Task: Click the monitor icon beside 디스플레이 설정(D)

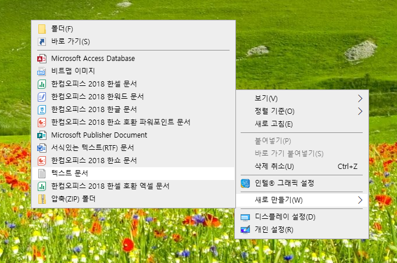Action: (x=245, y=217)
